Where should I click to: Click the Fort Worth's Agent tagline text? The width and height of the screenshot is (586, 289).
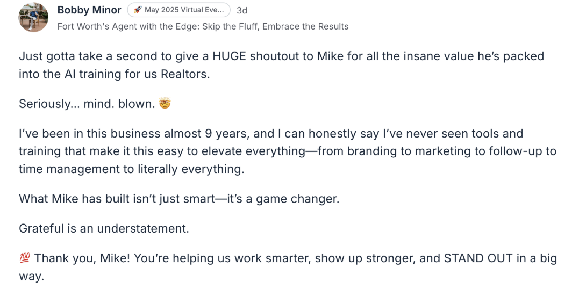[203, 26]
